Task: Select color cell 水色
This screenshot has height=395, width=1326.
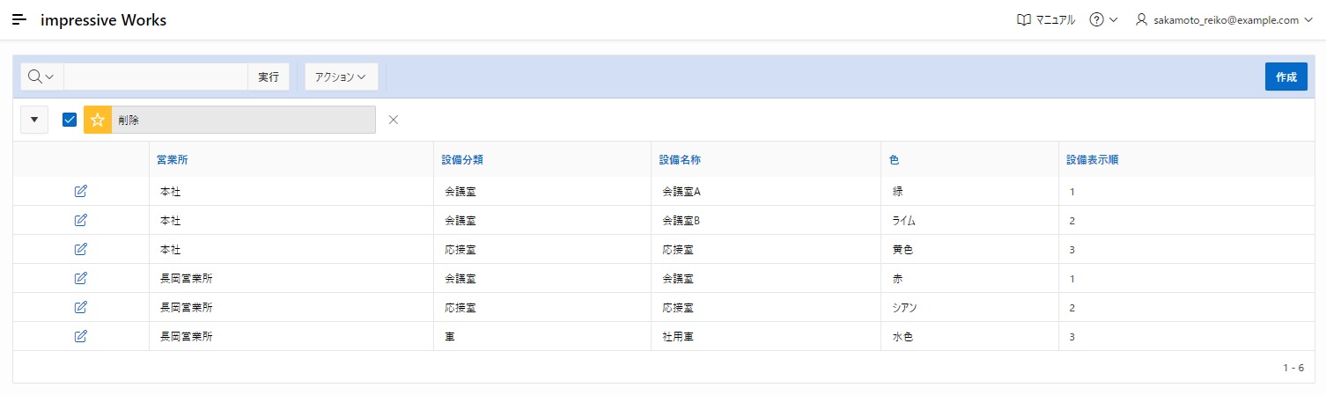Action: click(969, 336)
